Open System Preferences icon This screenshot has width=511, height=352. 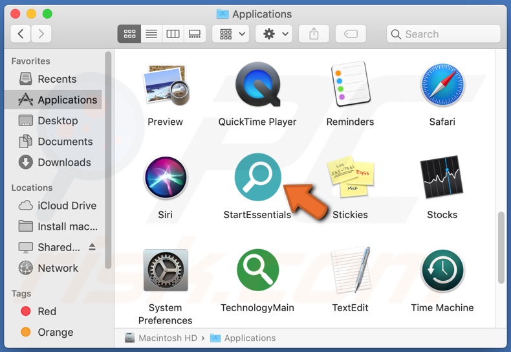pos(166,271)
